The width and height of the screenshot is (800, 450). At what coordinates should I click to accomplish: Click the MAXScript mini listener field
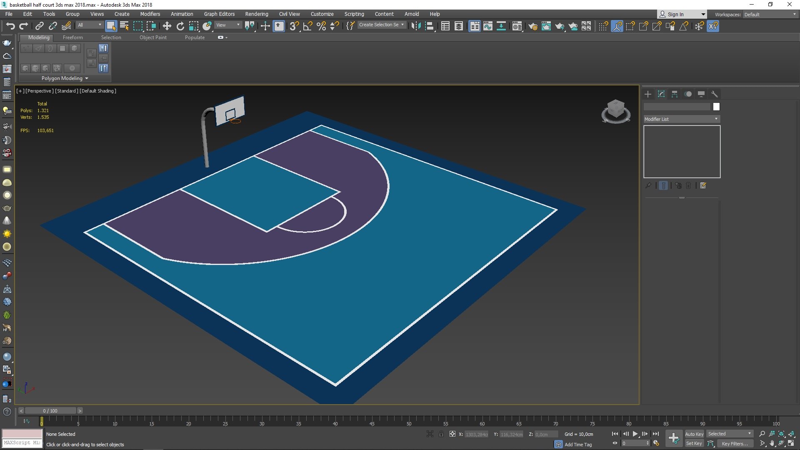[22, 443]
